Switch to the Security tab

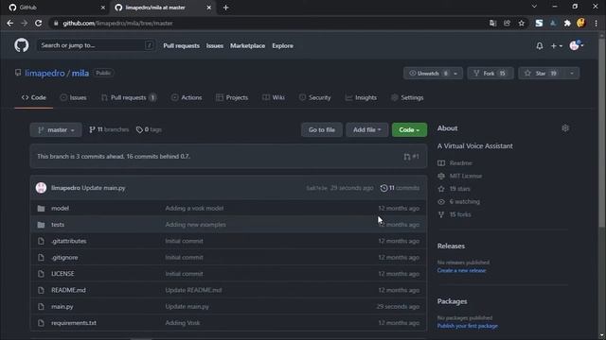315,97
